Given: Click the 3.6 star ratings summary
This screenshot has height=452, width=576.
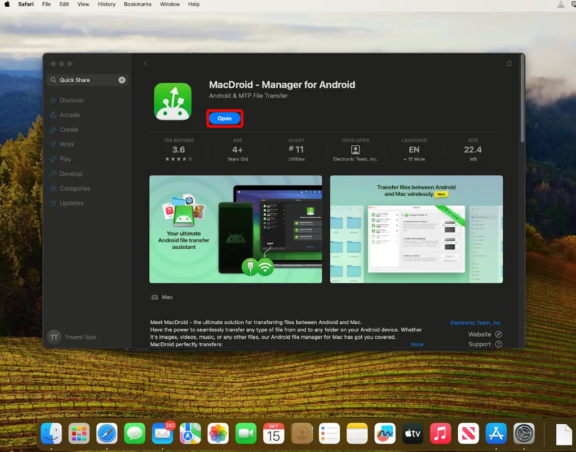Looking at the screenshot, I should point(179,150).
